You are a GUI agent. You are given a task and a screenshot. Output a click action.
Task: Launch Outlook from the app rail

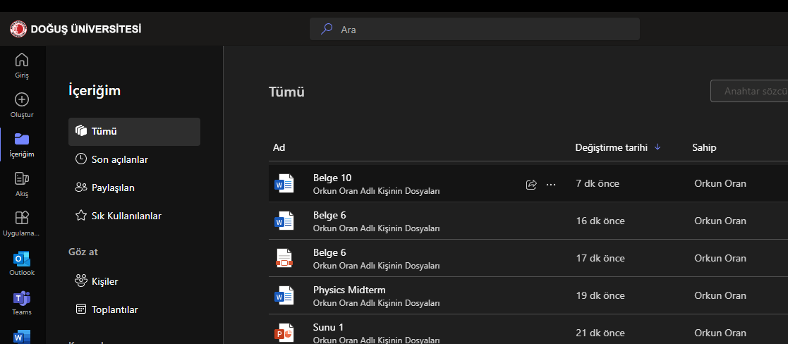(x=22, y=263)
